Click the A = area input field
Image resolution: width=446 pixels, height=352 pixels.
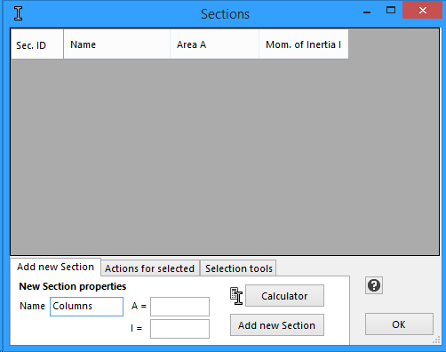(179, 307)
